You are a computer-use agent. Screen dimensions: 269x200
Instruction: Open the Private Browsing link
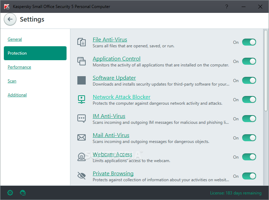tap(113, 174)
